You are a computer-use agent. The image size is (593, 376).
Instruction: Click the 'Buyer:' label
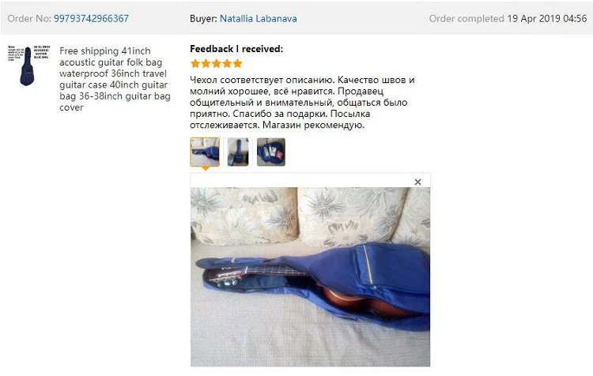pyautogui.click(x=203, y=18)
